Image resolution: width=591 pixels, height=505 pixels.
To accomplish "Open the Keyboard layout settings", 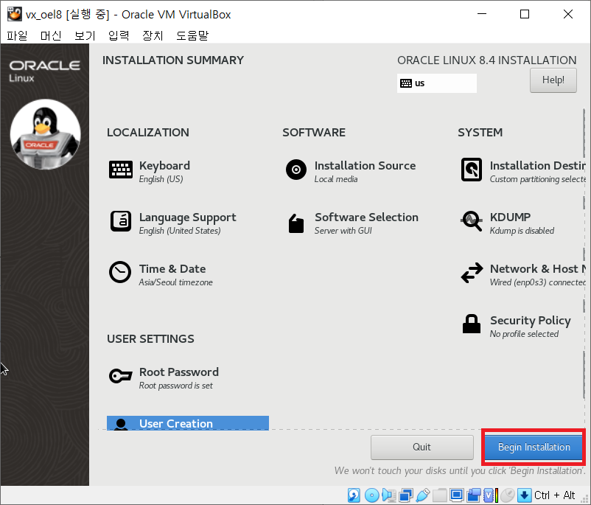I will tap(150, 171).
